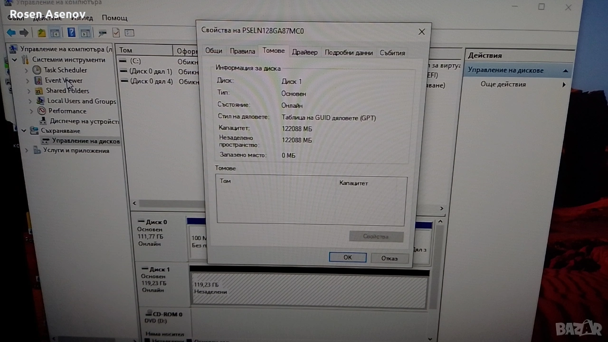
Task: Collapse the Съхраняване tree node
Action: coord(24,131)
